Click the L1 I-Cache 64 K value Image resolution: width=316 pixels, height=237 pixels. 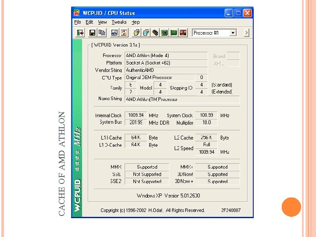tap(136, 137)
